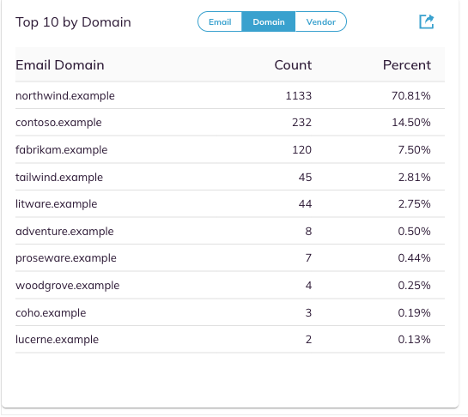Click the 2.81% percent value

pyautogui.click(x=414, y=177)
